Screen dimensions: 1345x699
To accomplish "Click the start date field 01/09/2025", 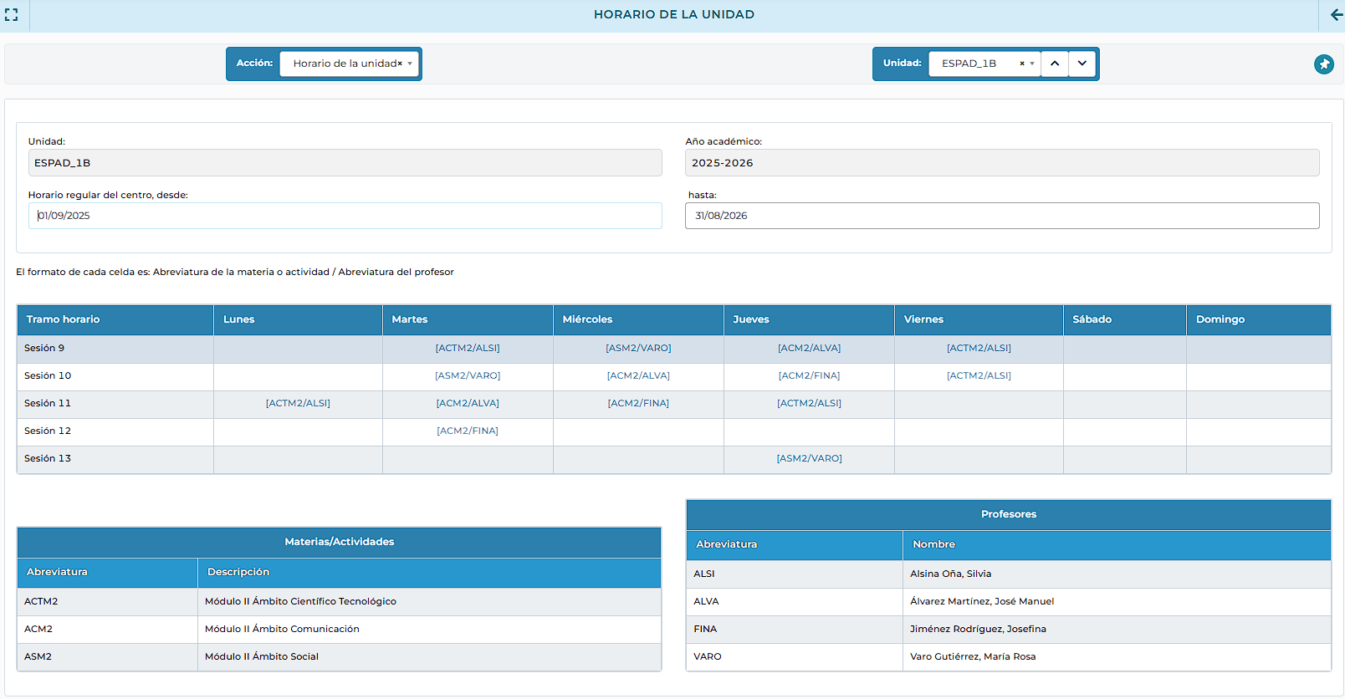I will 345,216.
